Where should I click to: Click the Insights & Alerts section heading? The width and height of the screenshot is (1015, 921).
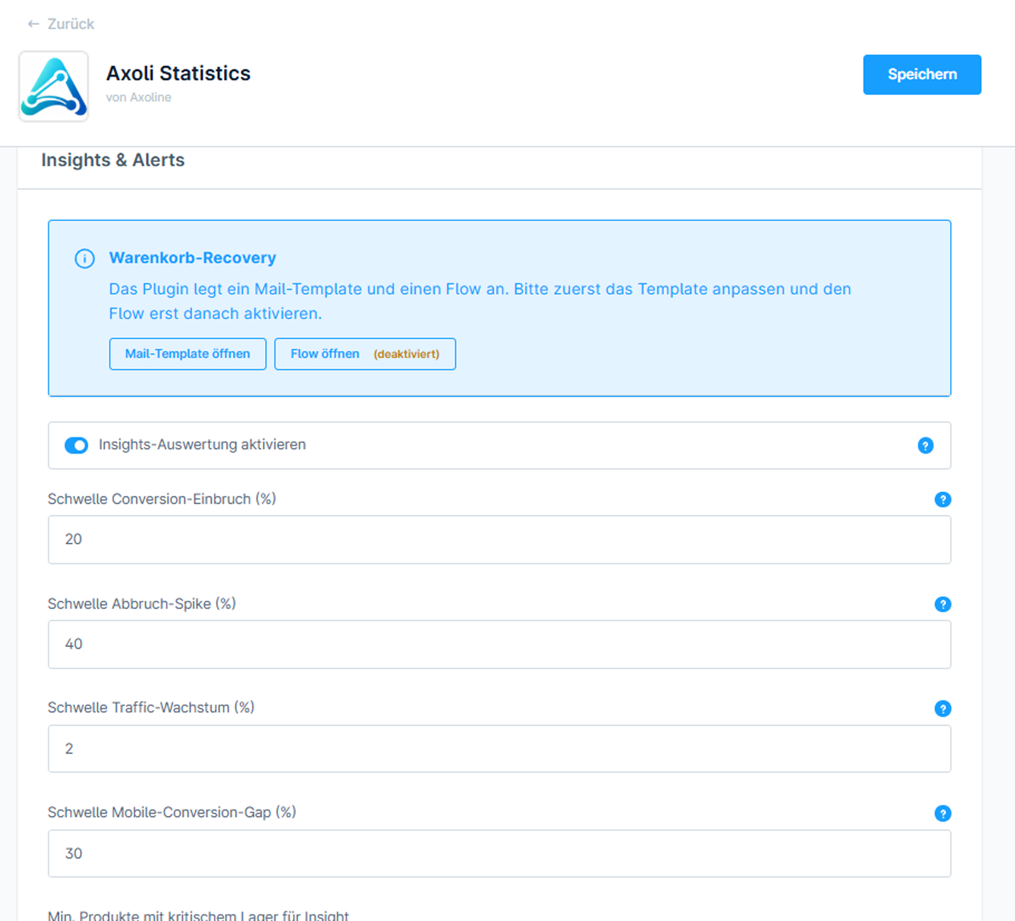pos(113,160)
